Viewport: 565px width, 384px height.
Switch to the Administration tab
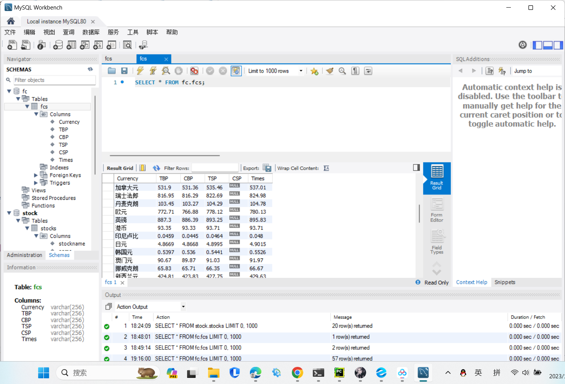pos(24,255)
